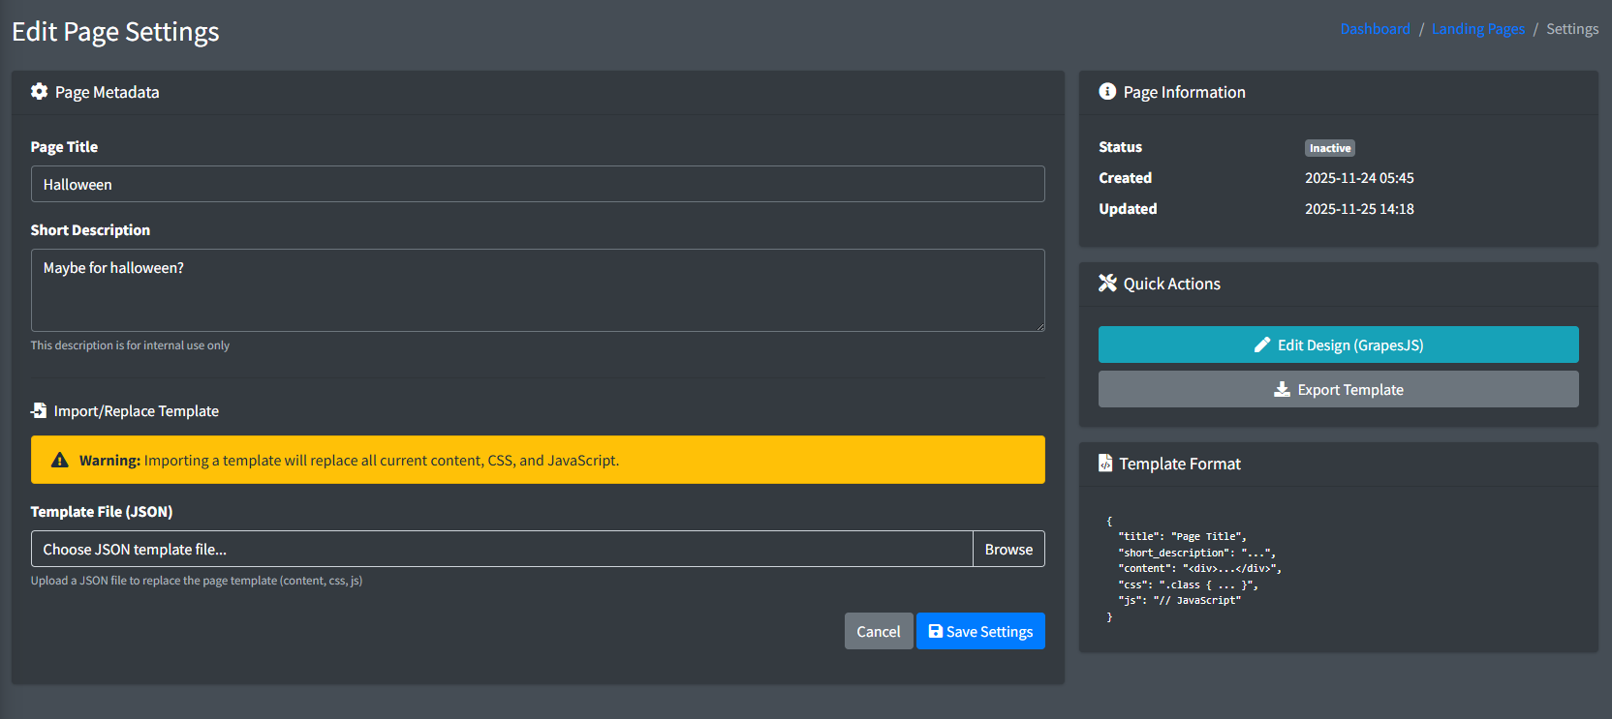This screenshot has height=719, width=1612.
Task: Click the Choose JSON template file field
Action: tap(502, 550)
